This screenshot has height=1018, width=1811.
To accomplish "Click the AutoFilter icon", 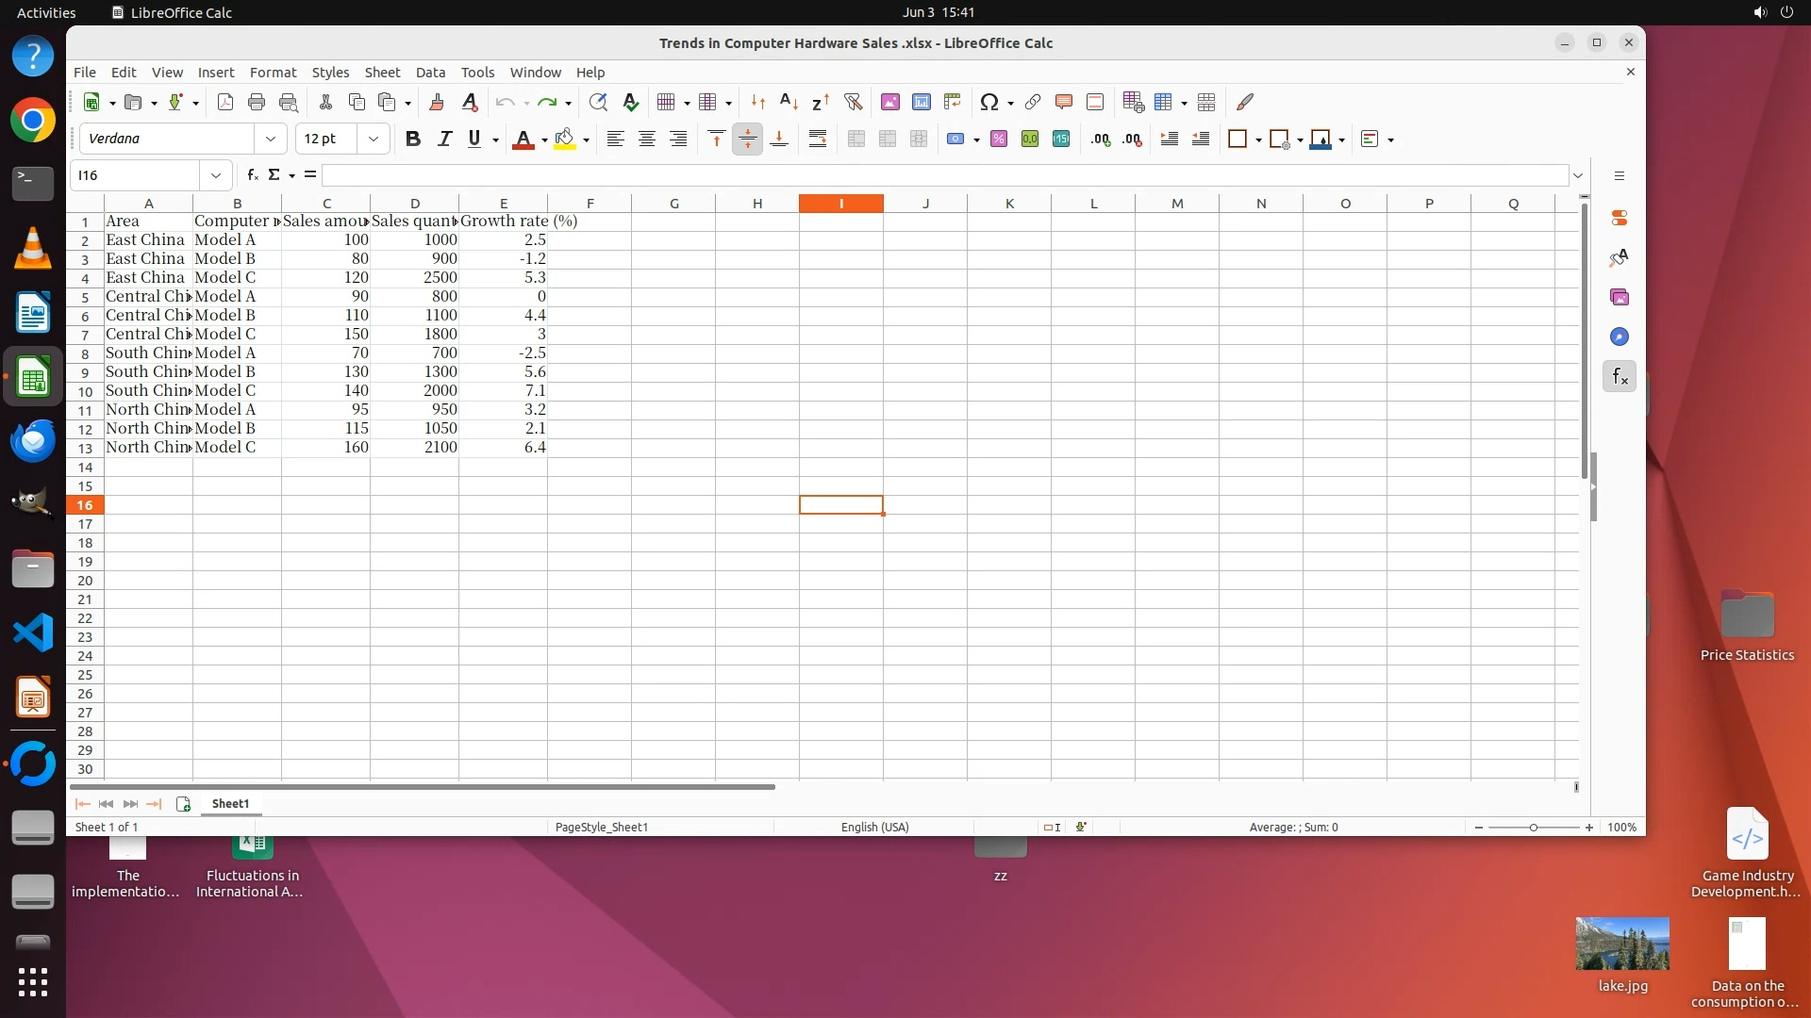I will click(853, 102).
